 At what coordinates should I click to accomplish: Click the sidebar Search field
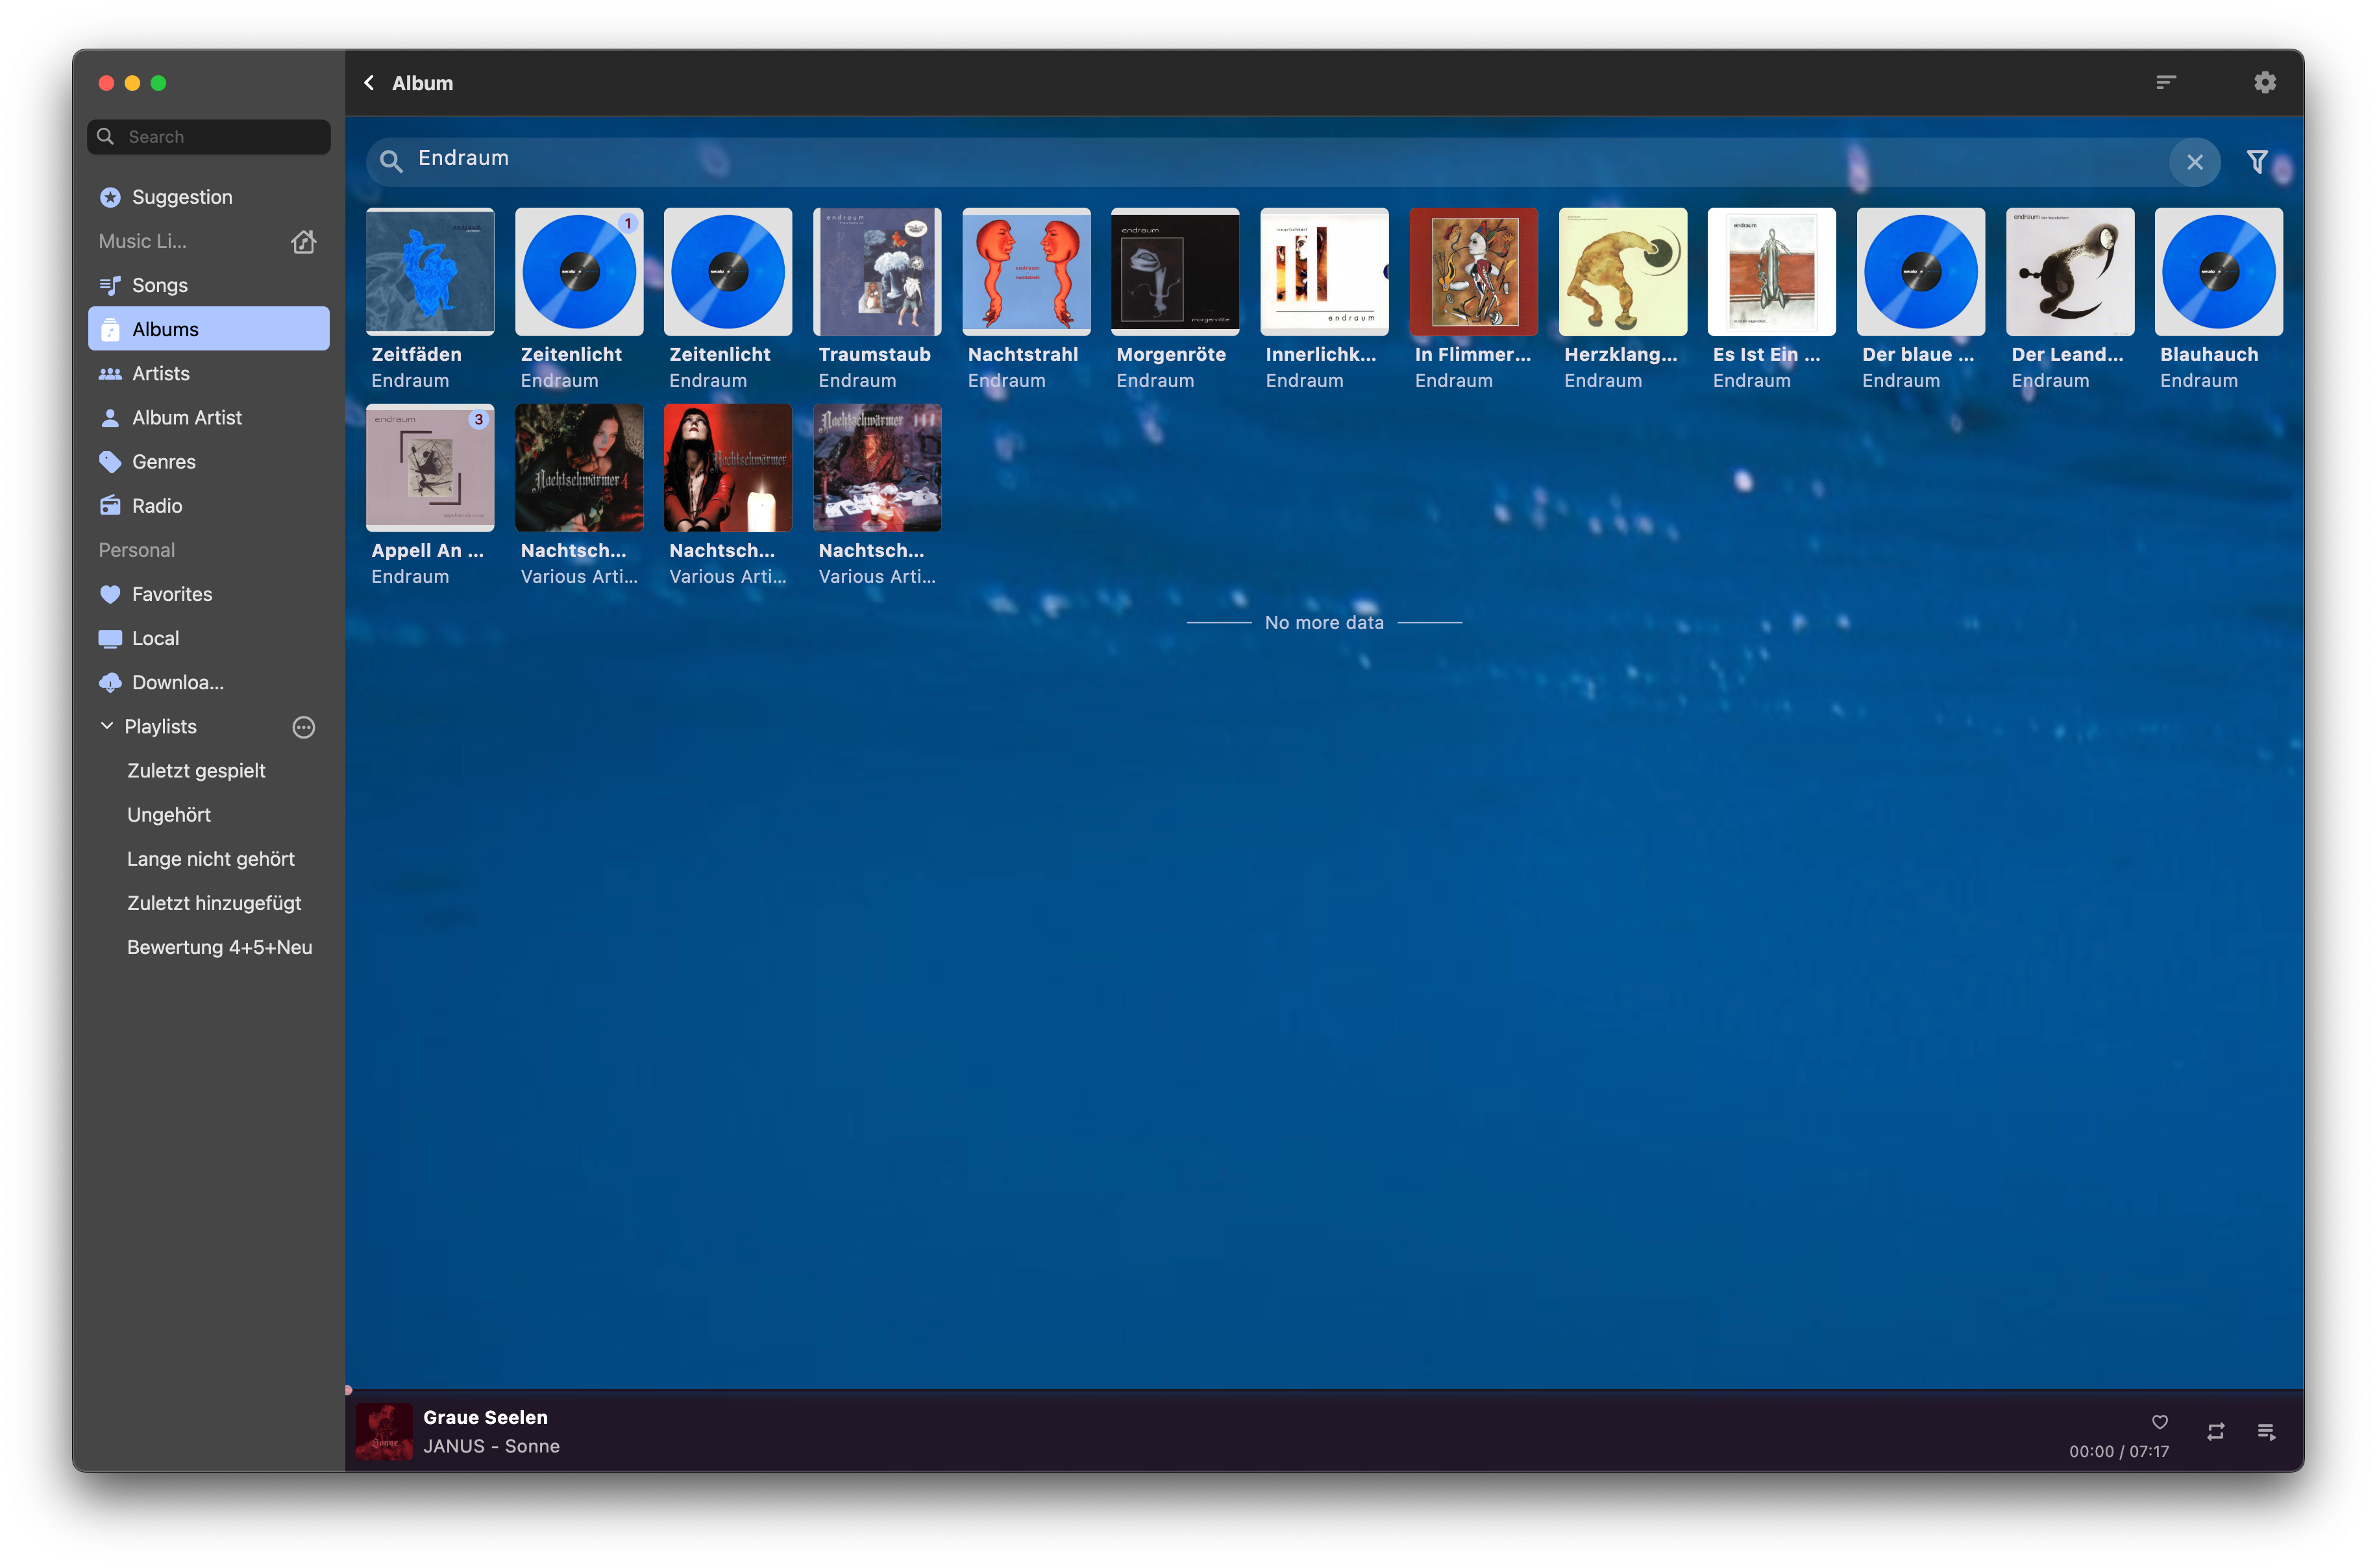[210, 137]
